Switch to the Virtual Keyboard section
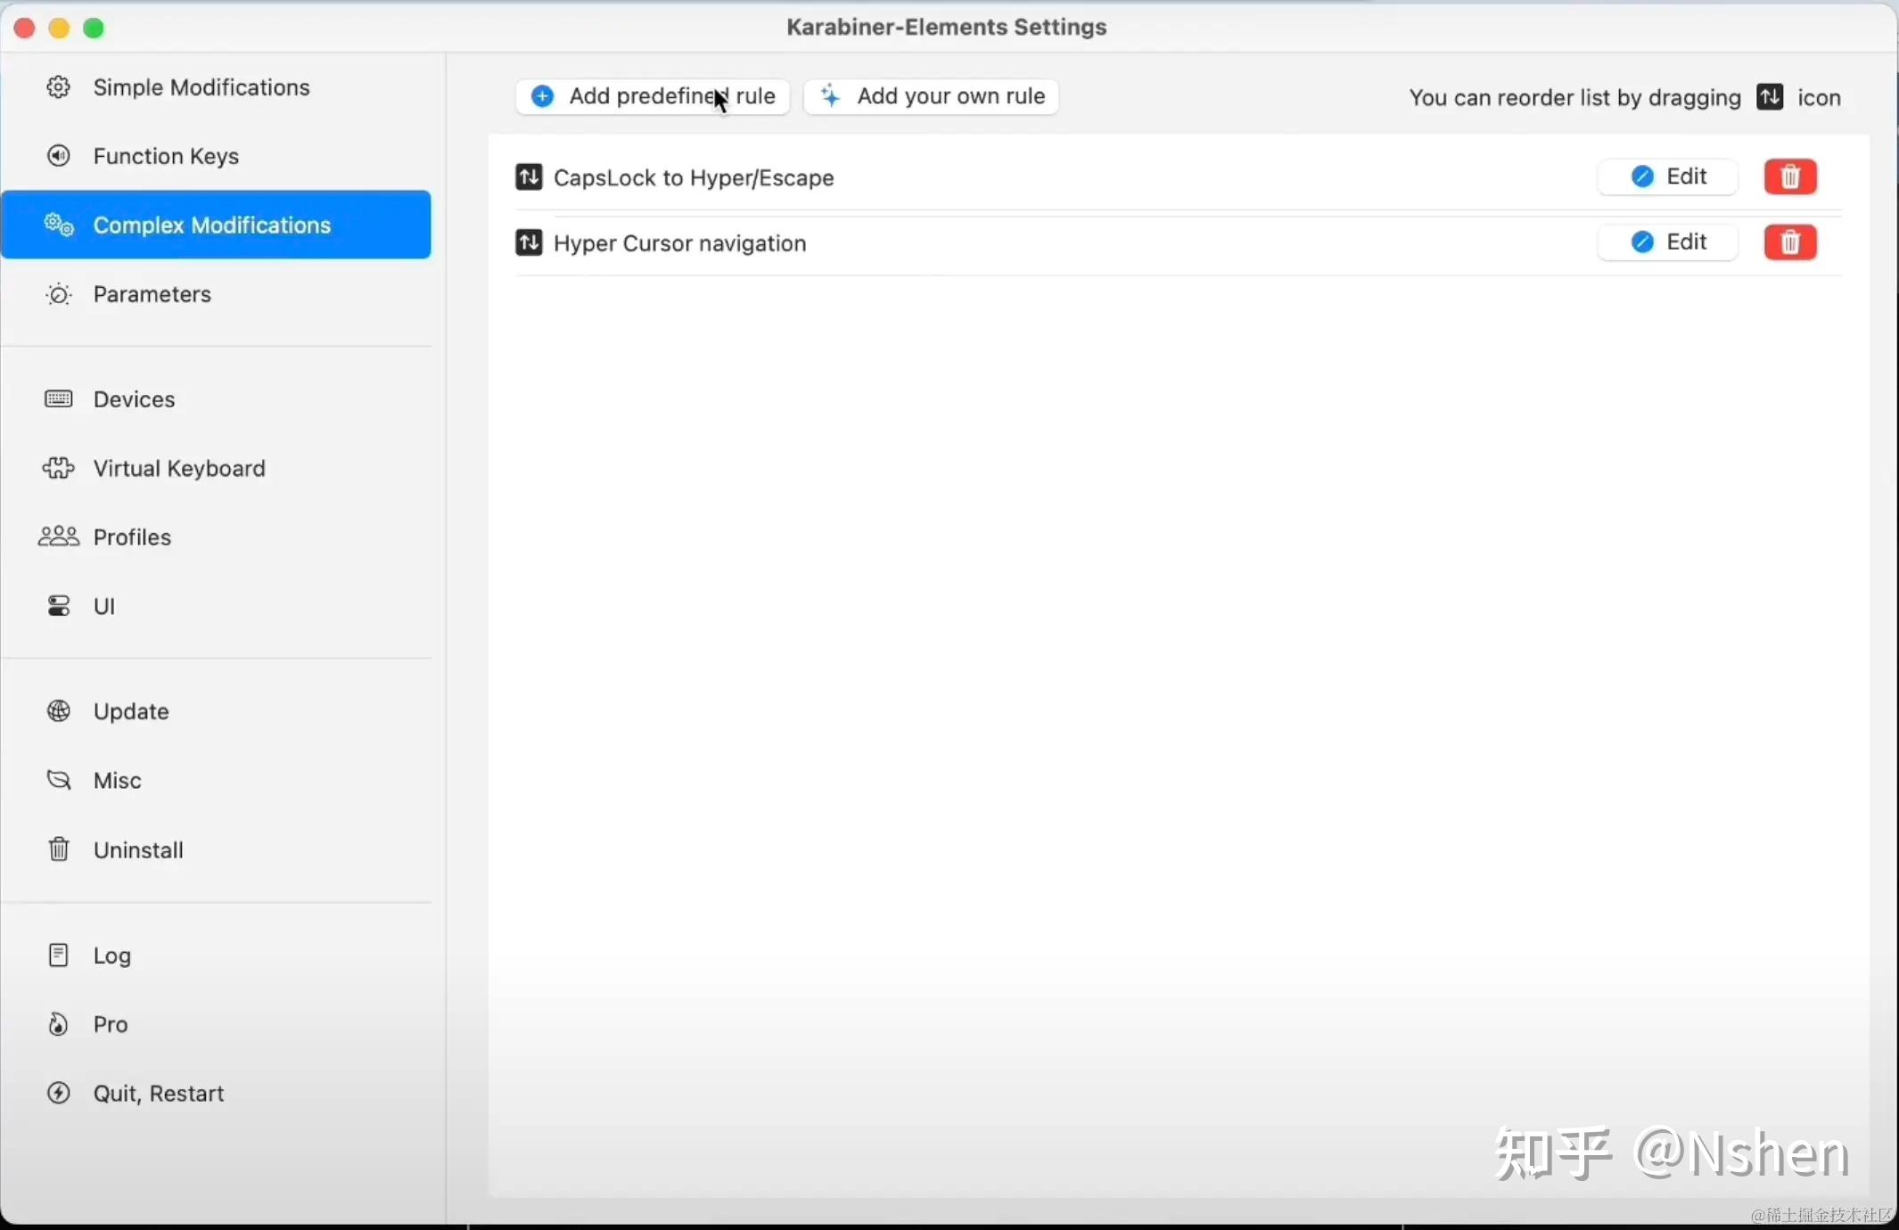 click(x=216, y=468)
